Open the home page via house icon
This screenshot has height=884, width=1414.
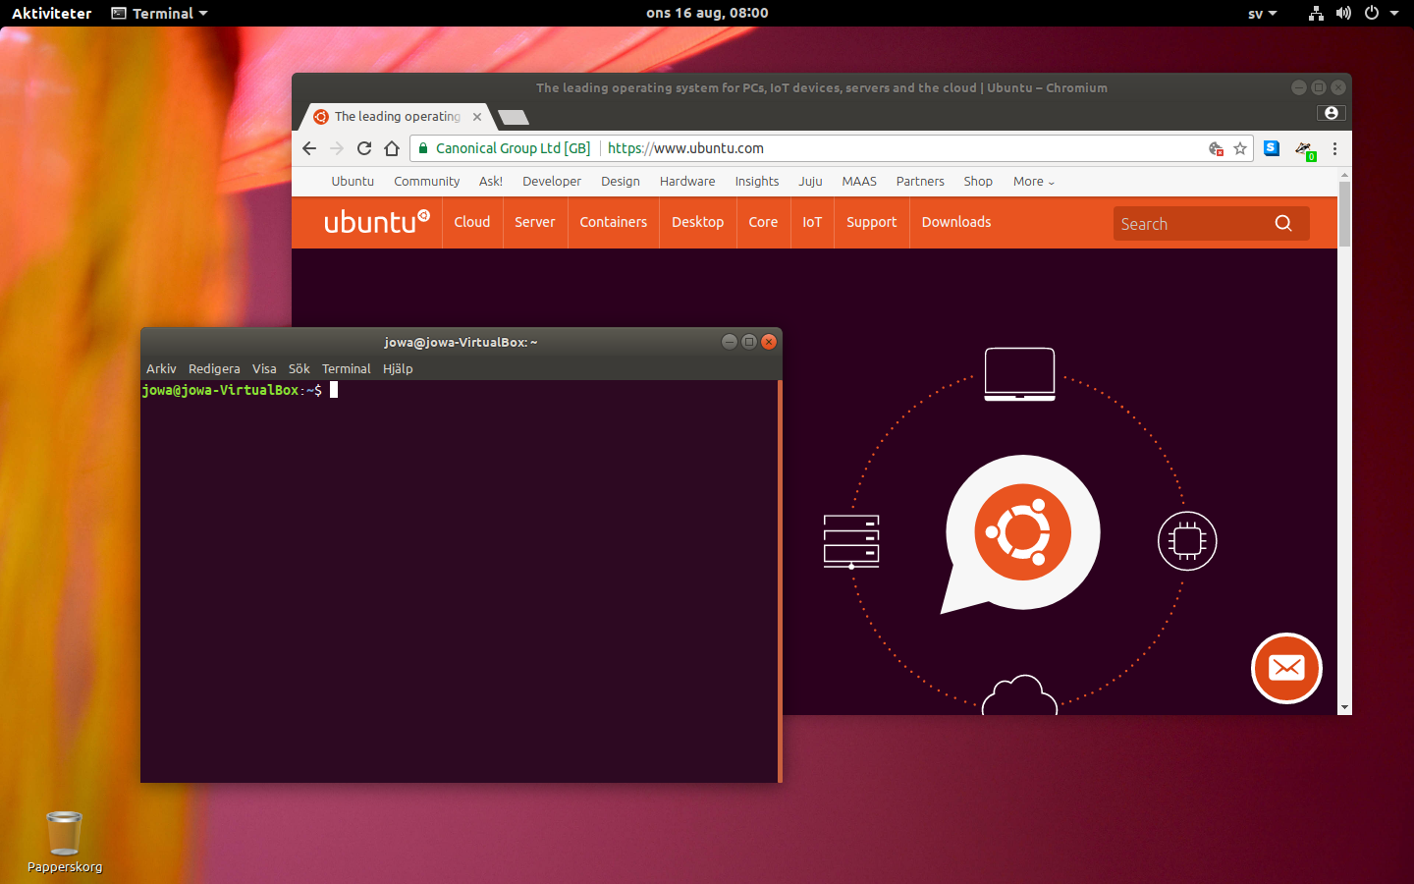tap(392, 148)
